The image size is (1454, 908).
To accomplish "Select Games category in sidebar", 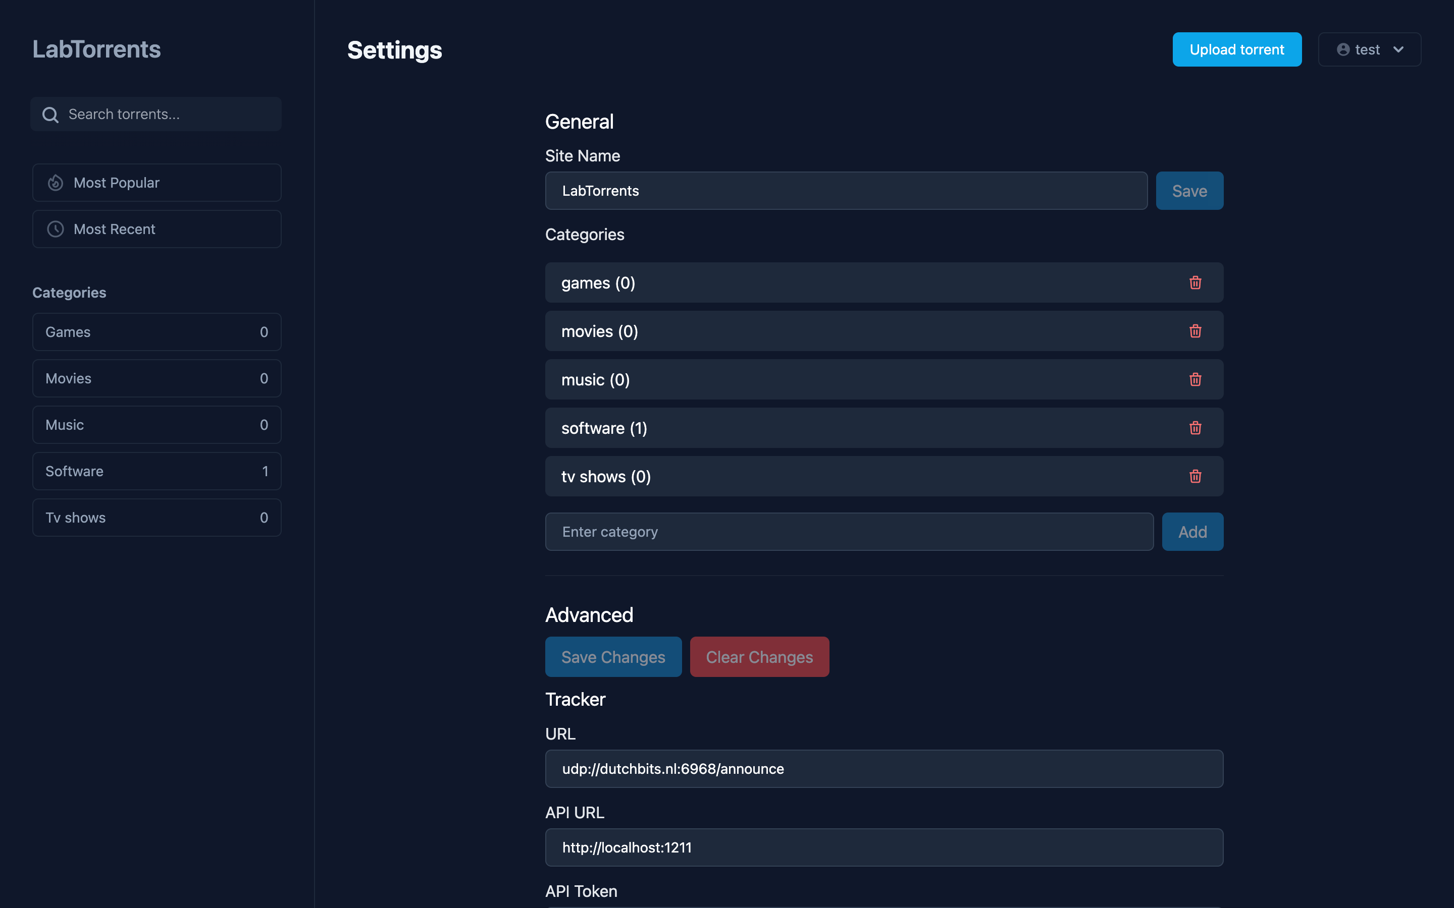I will (x=156, y=332).
